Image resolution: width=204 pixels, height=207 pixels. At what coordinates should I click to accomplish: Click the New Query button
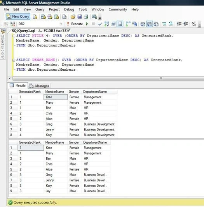pyautogui.click(x=18, y=17)
